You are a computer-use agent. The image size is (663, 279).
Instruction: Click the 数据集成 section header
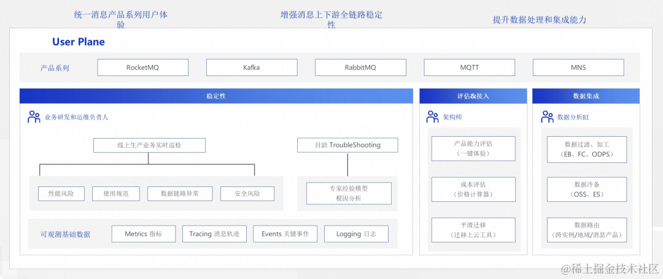click(586, 96)
